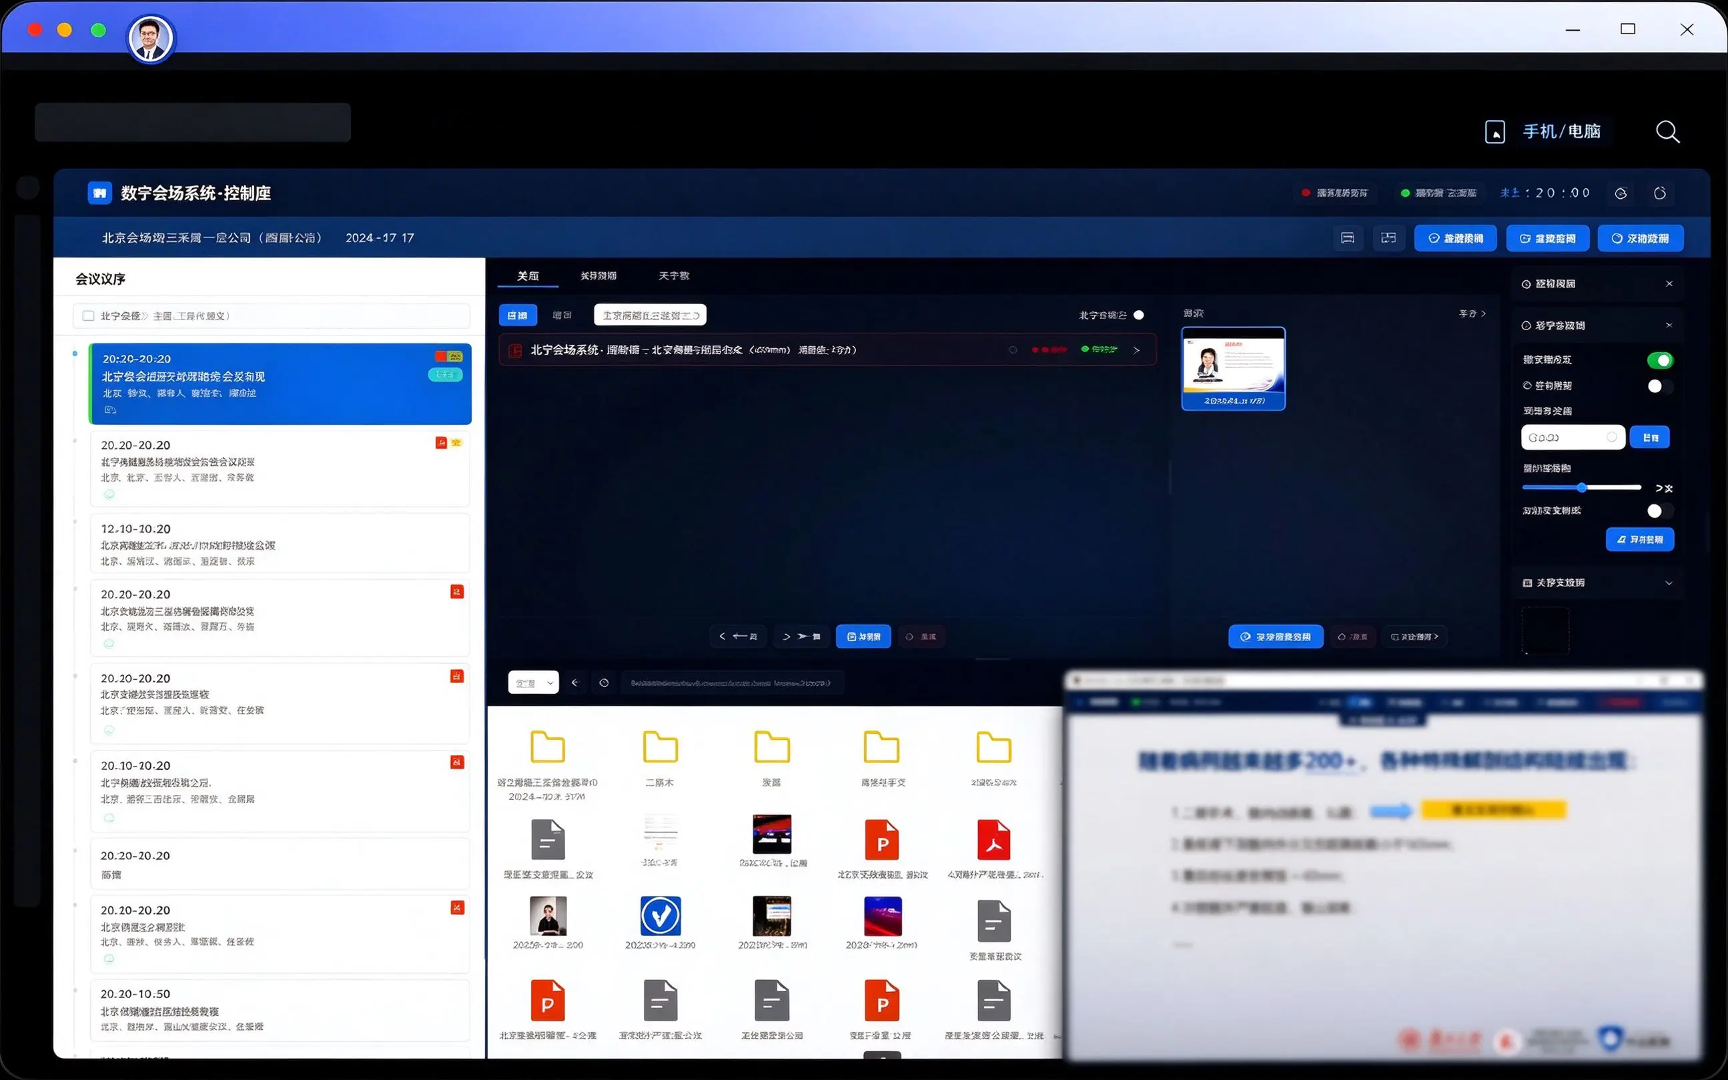Enable the switch below the slider

(1659, 511)
